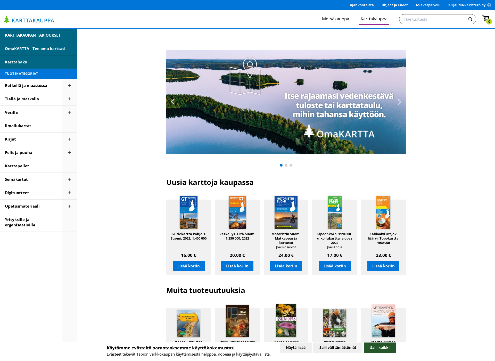Expand Digituotteet category plus icon
Screen dimensions: 495x361
[69, 193]
